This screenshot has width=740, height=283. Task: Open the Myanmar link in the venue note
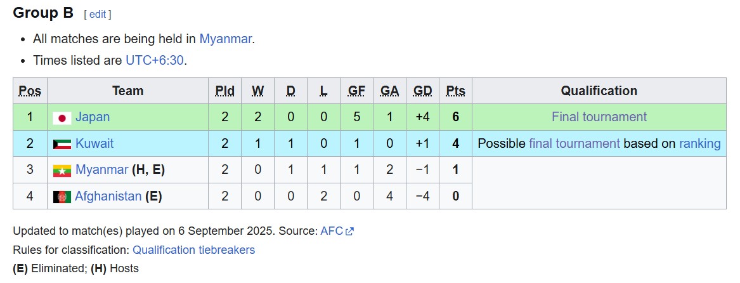(x=226, y=39)
